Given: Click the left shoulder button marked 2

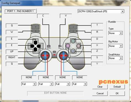Looking at the screenshot, I should click(x=36, y=27).
